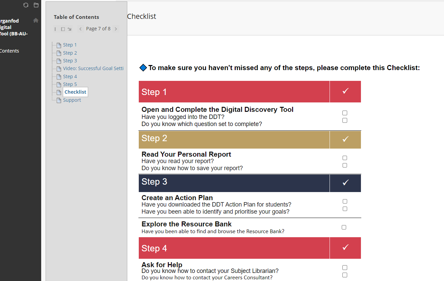Viewport: 444px width, 281px height.
Task: Click the 'Page 7 of 8' indicator
Action: (x=98, y=29)
